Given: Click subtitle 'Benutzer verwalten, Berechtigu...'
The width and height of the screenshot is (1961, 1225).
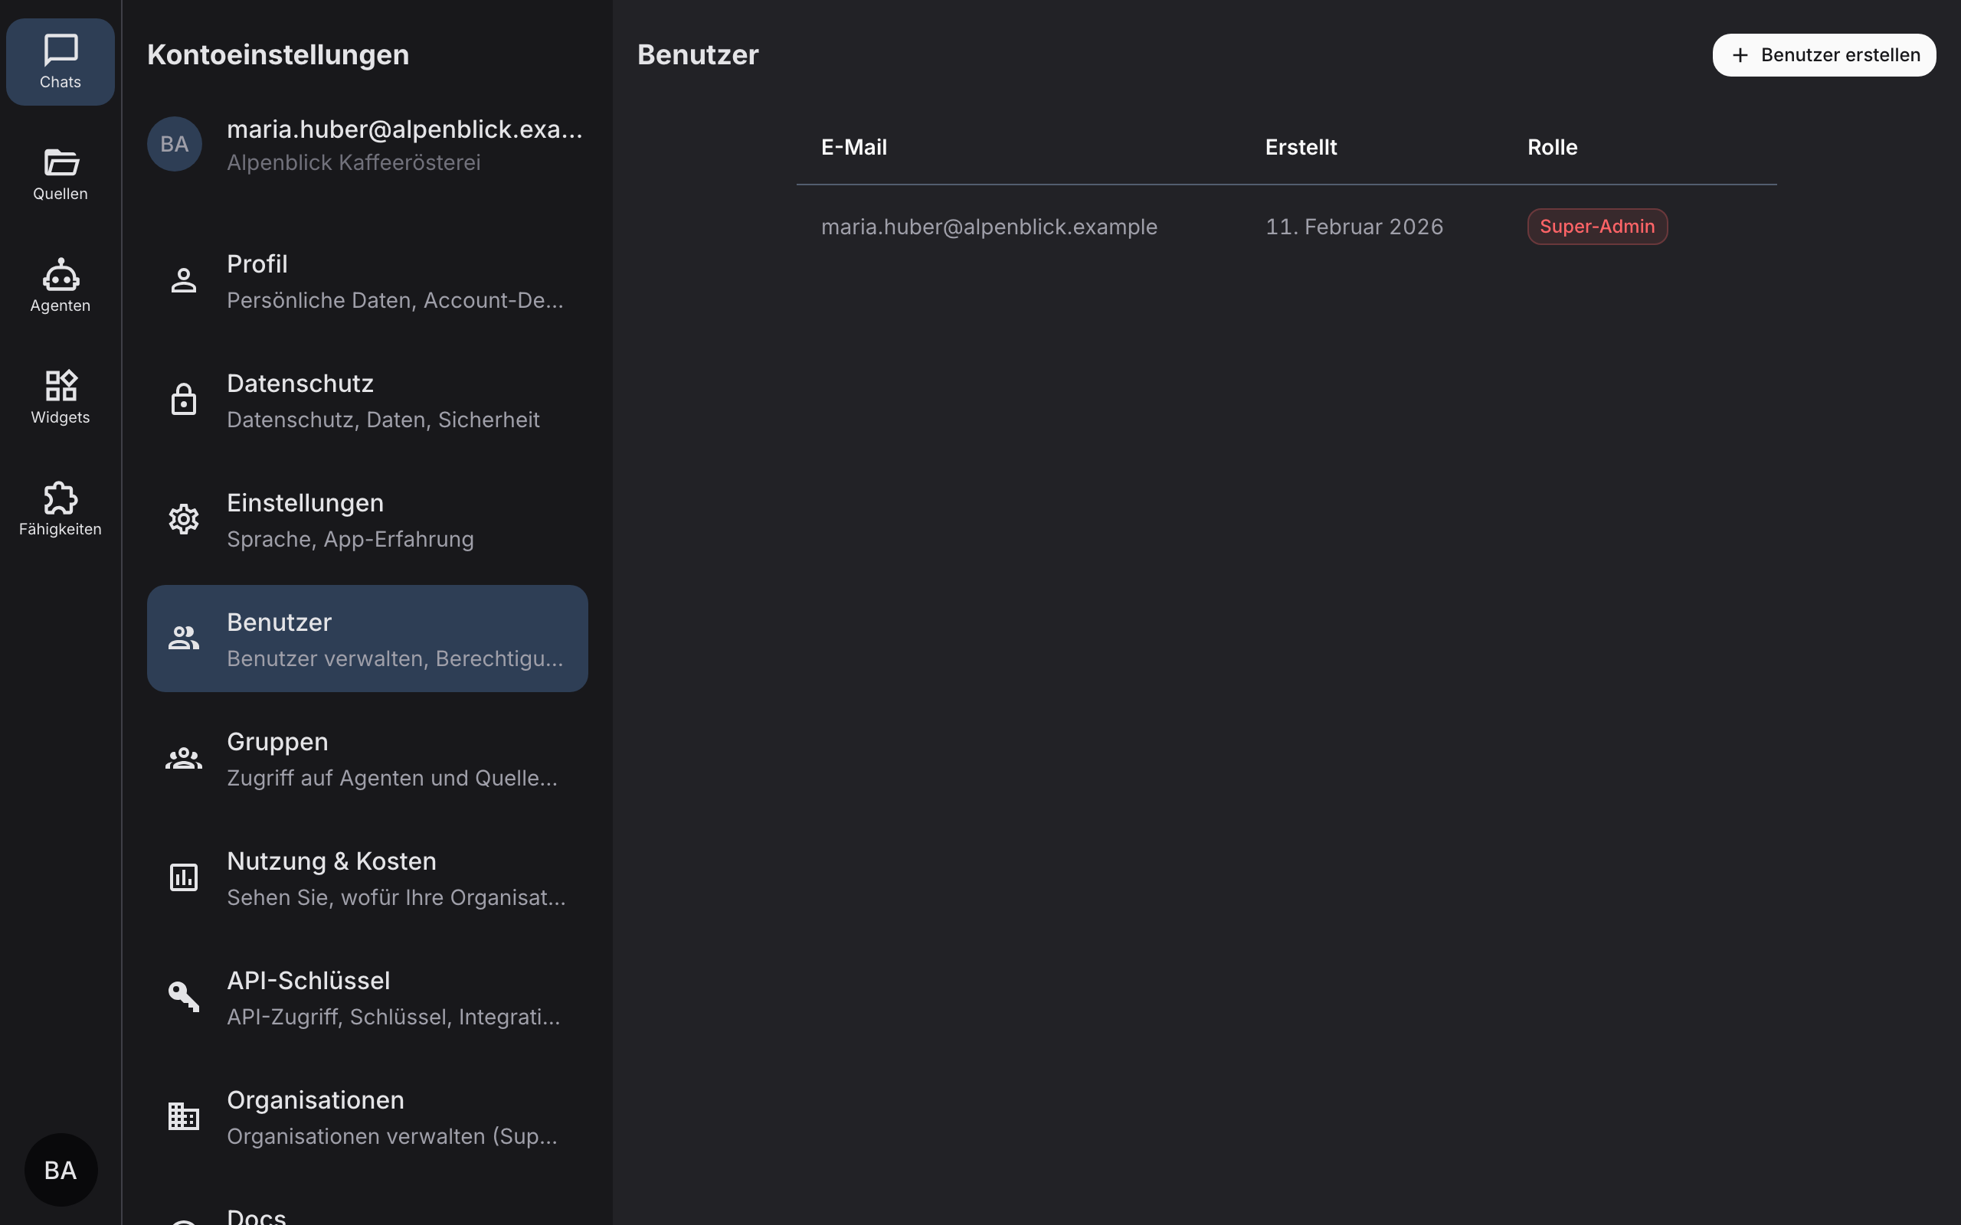Looking at the screenshot, I should click(x=394, y=658).
